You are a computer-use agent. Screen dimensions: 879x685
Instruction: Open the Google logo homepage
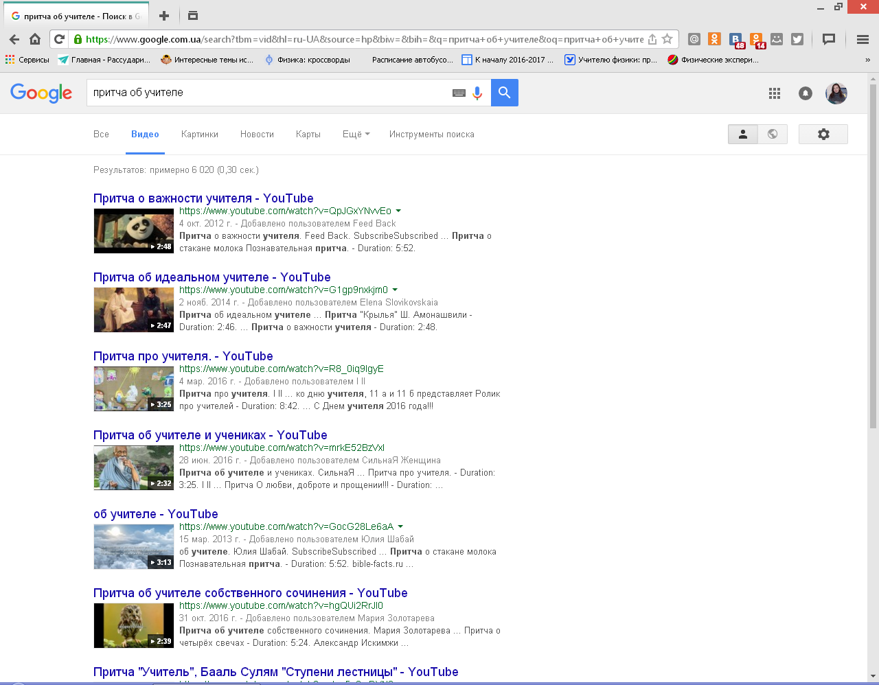click(41, 93)
